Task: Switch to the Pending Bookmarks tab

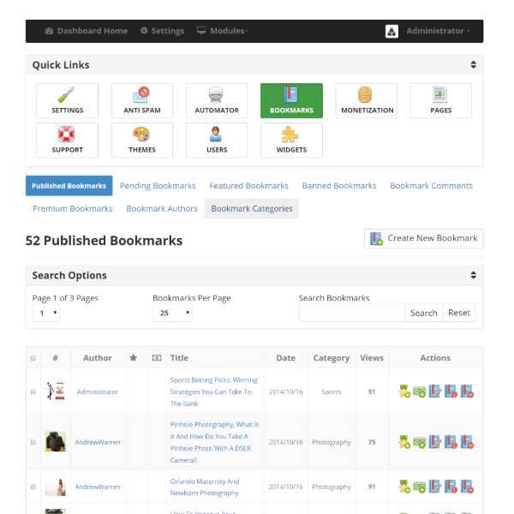Action: click(x=158, y=186)
